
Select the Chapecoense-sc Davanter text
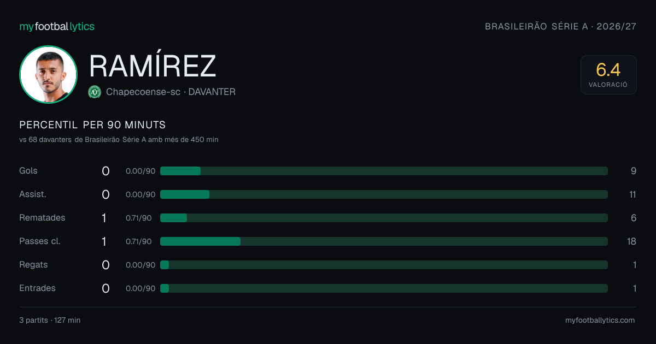tap(171, 92)
